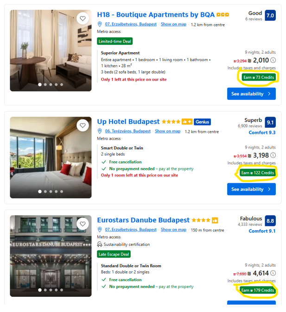Add Up Hotel Budapest to wishlist heart
Viewport: 286px width, 312px height.
pos(83,125)
